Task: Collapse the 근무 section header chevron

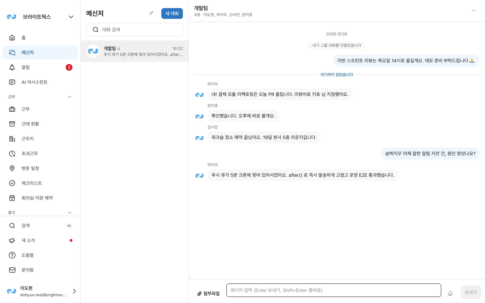Action: coord(70,97)
